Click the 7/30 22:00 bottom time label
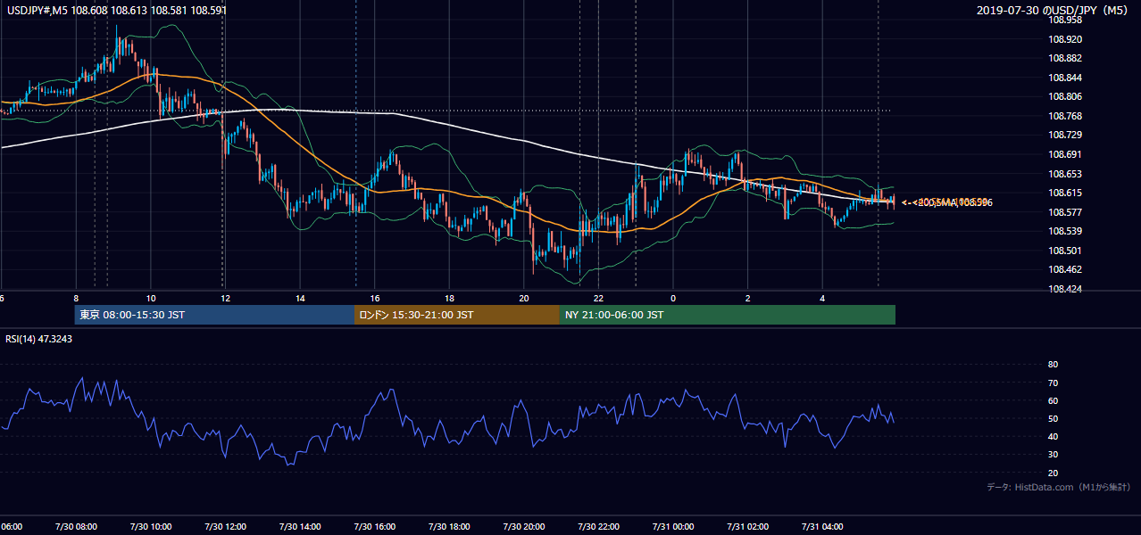Viewport: 1141px width, 535px height. [x=599, y=526]
